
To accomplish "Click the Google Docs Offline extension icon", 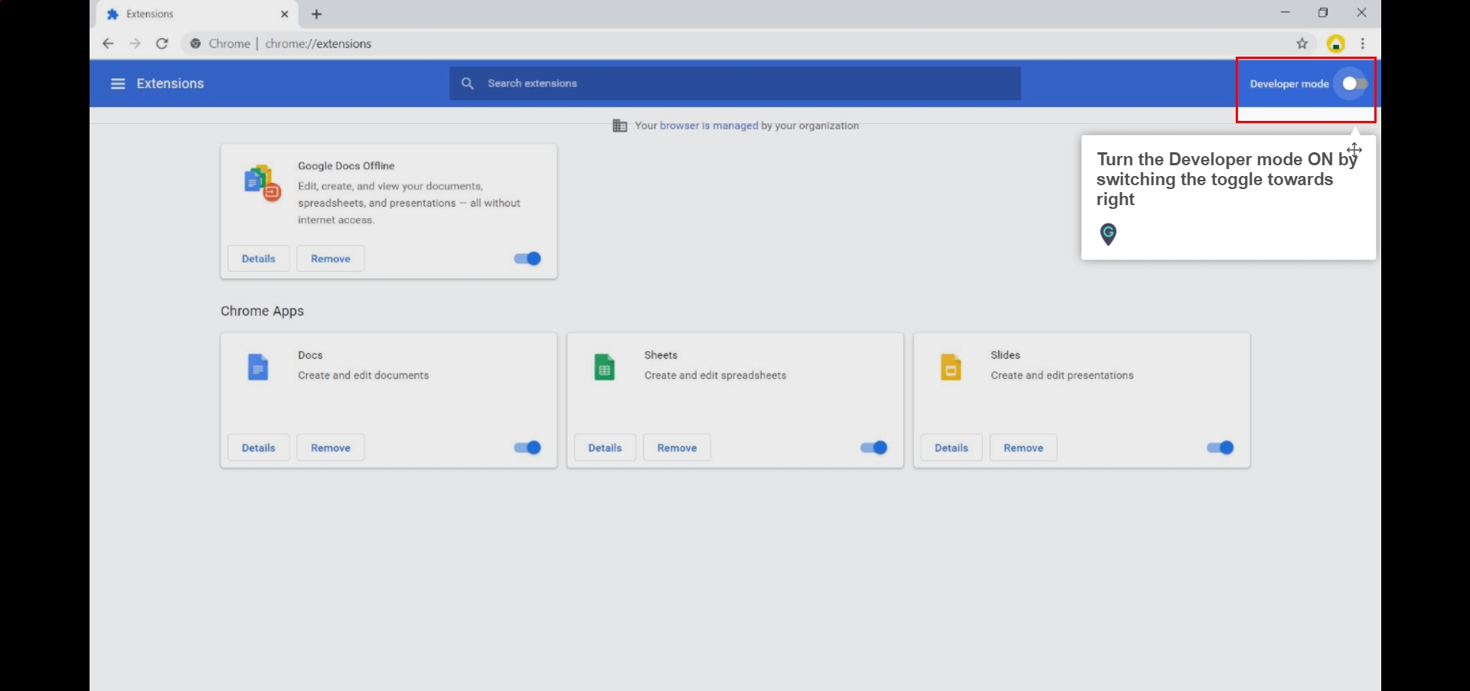I will click(x=262, y=183).
